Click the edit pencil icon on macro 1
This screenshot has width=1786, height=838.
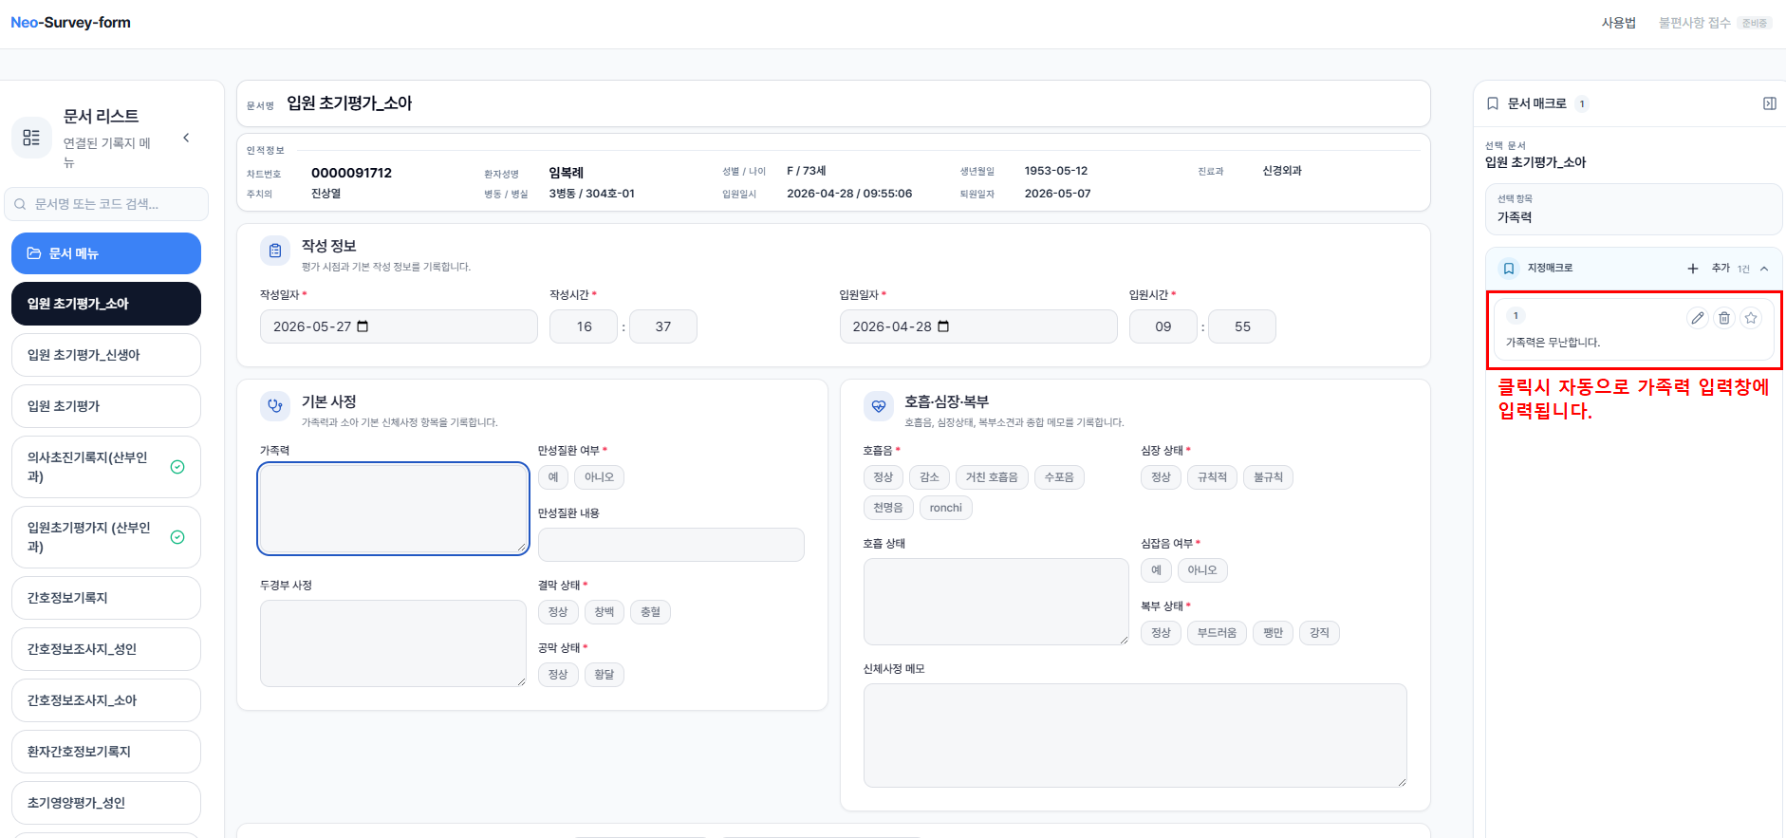[x=1697, y=318]
